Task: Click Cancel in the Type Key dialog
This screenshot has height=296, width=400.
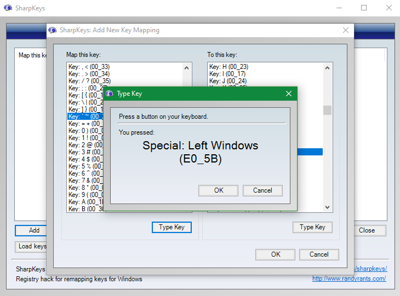Action: click(262, 190)
